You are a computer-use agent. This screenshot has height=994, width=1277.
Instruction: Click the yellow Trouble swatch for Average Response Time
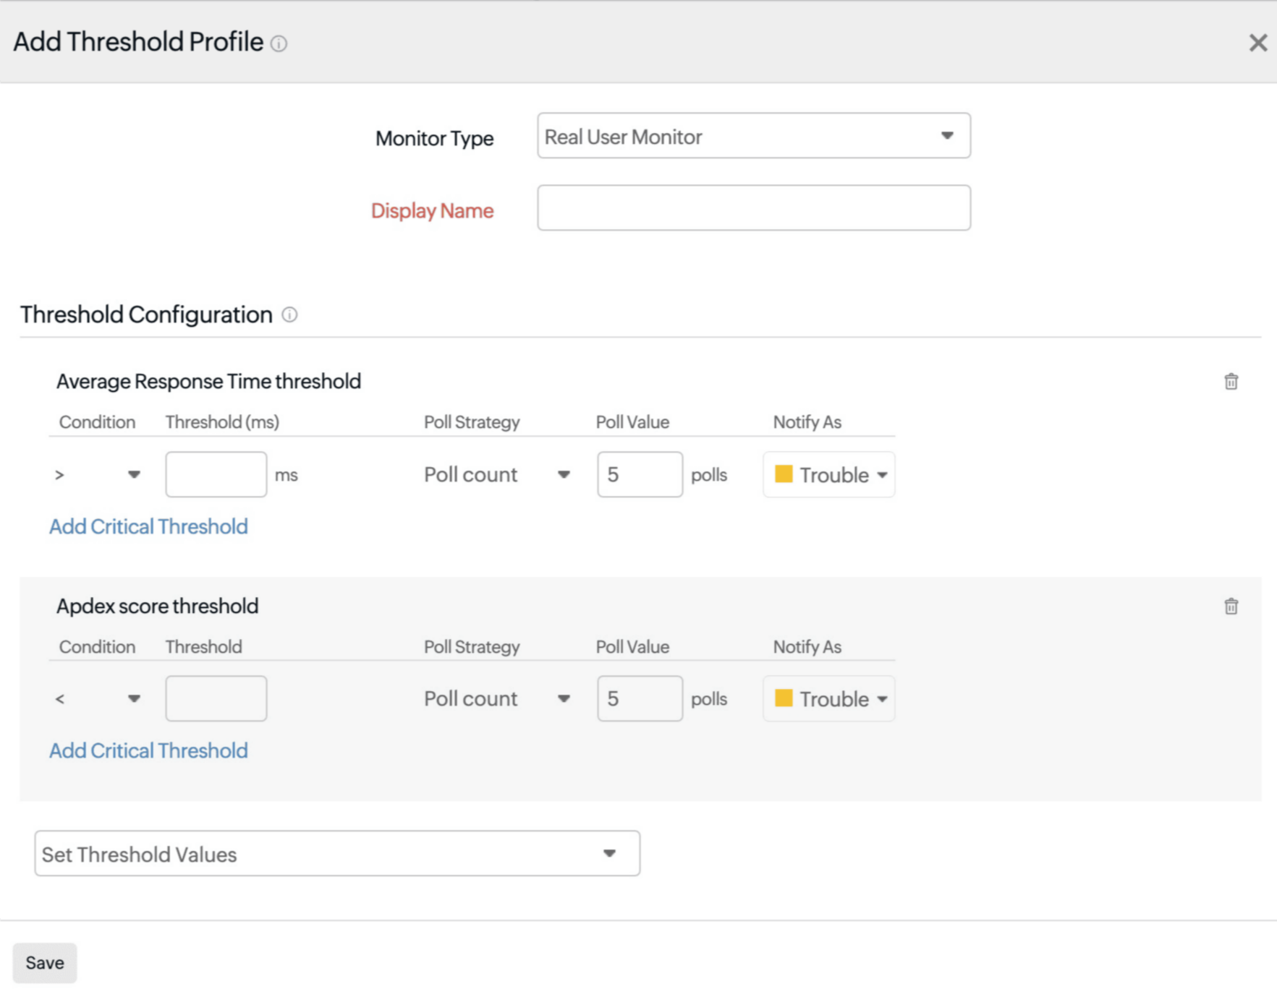(x=785, y=475)
